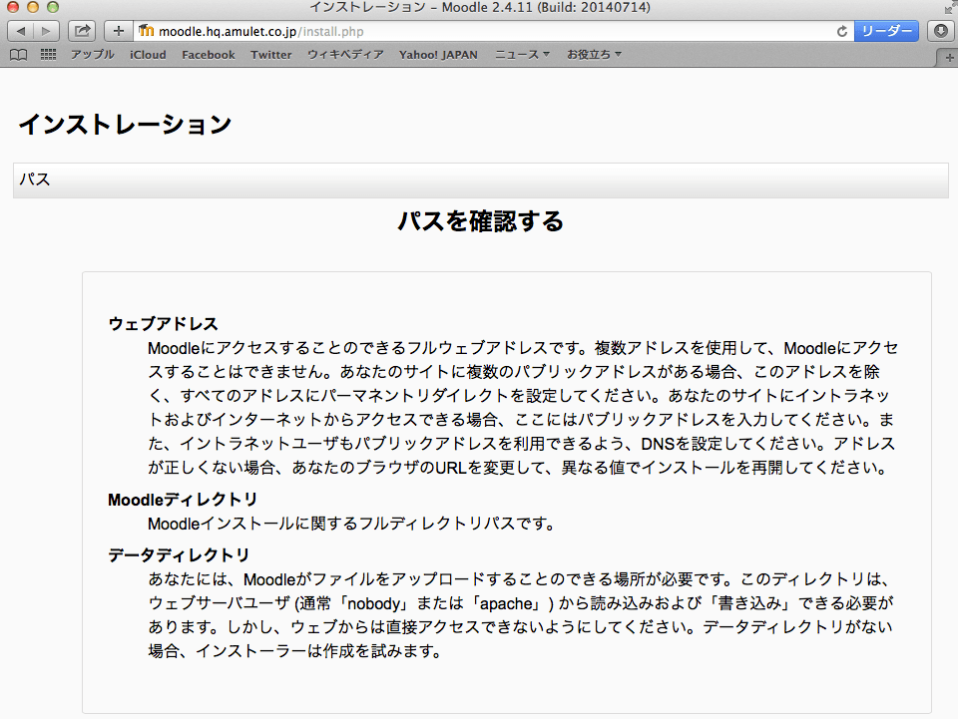Click the window title インストレーション – Moodle 2.4.11
The image size is (958, 719).
(480, 7)
